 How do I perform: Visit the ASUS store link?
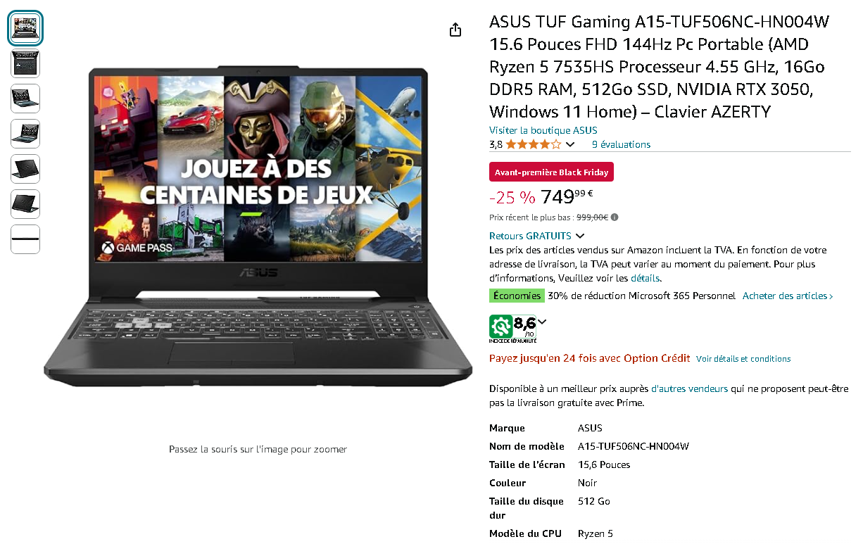(543, 130)
